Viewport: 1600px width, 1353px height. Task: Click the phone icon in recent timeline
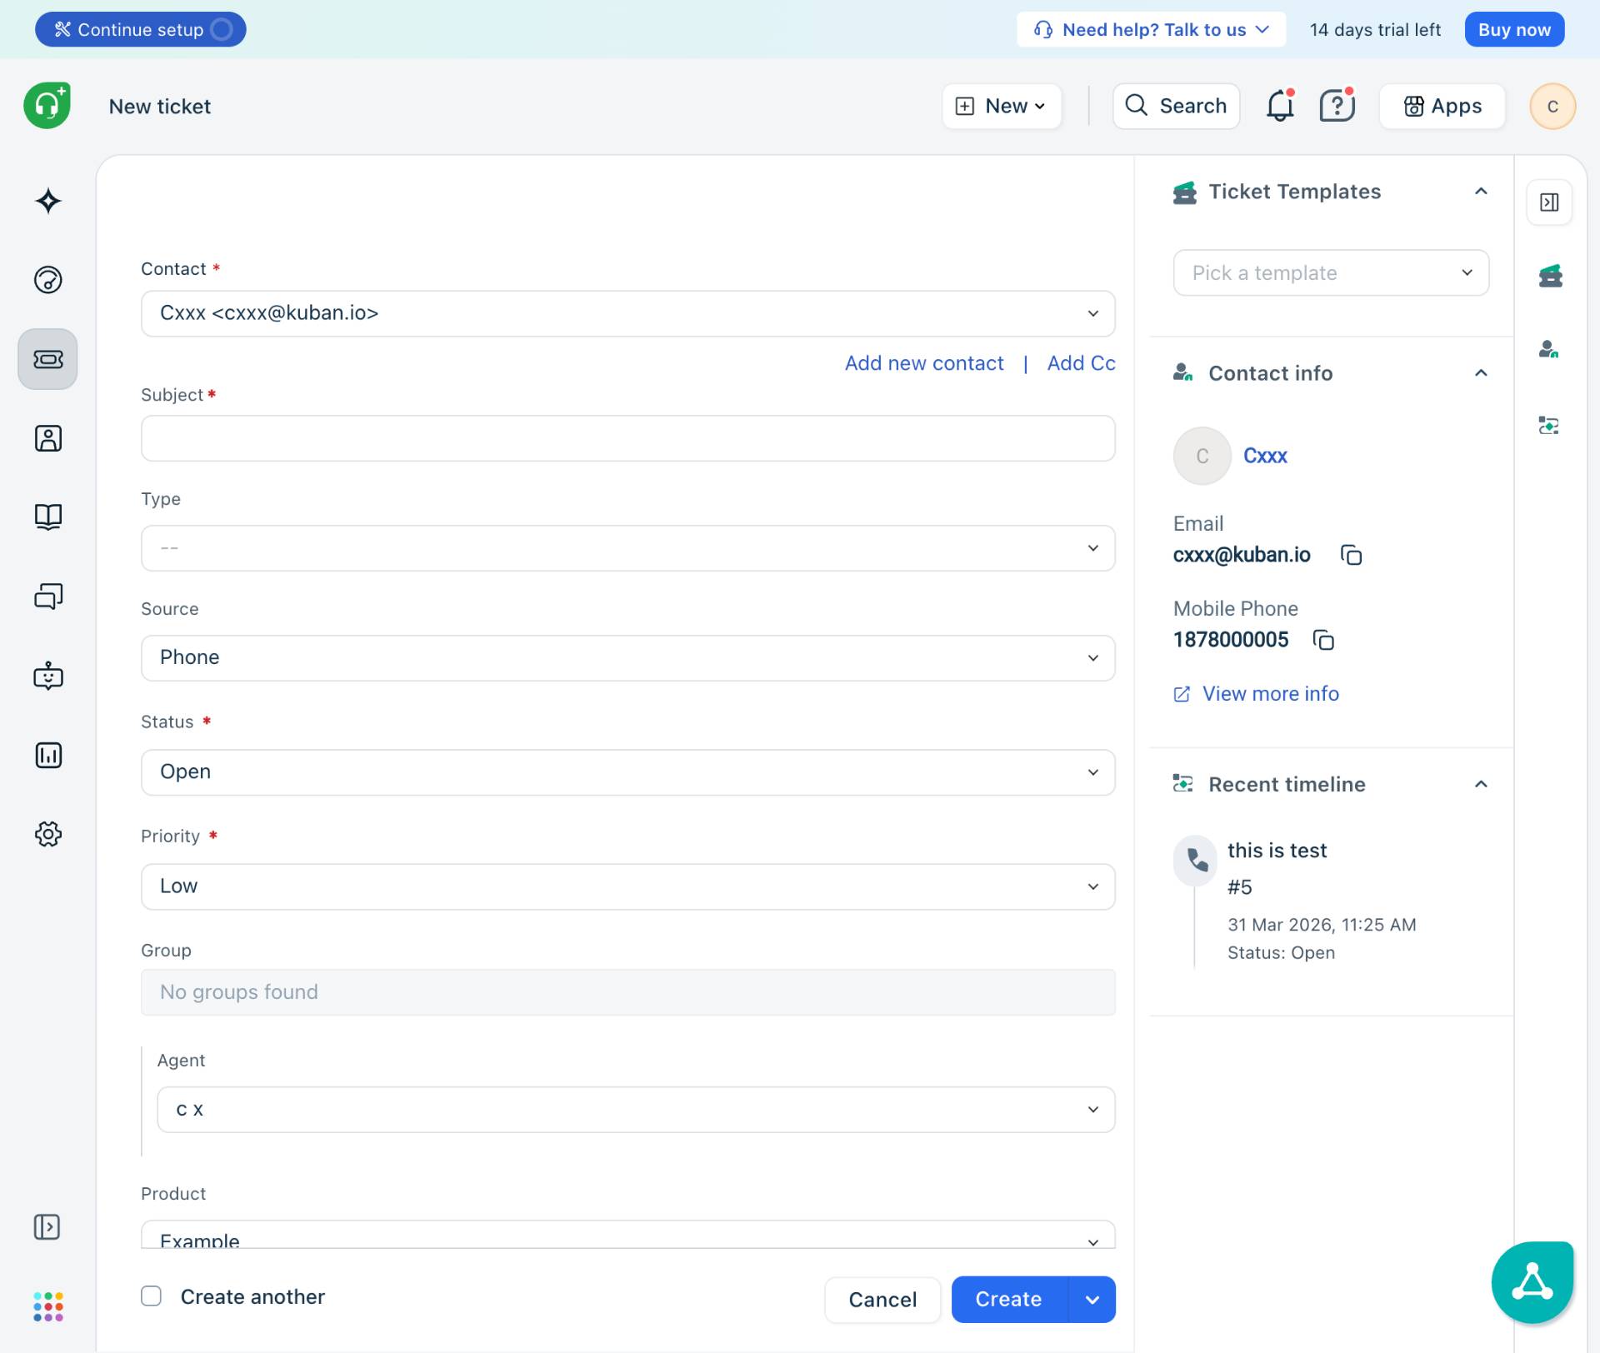click(1197, 859)
